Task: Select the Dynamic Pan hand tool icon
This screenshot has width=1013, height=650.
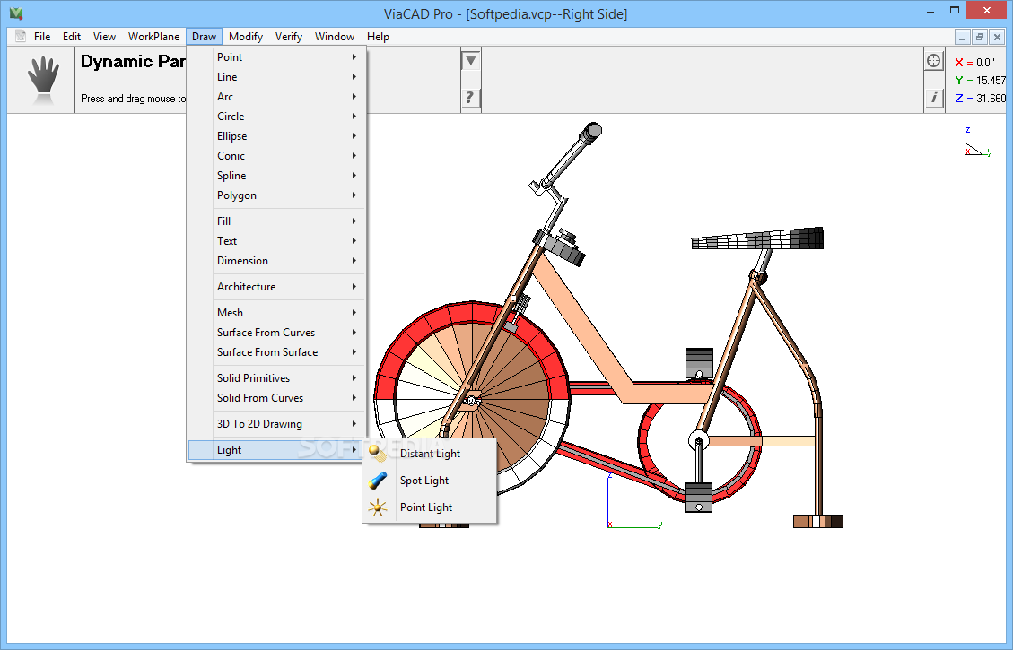Action: point(43,80)
